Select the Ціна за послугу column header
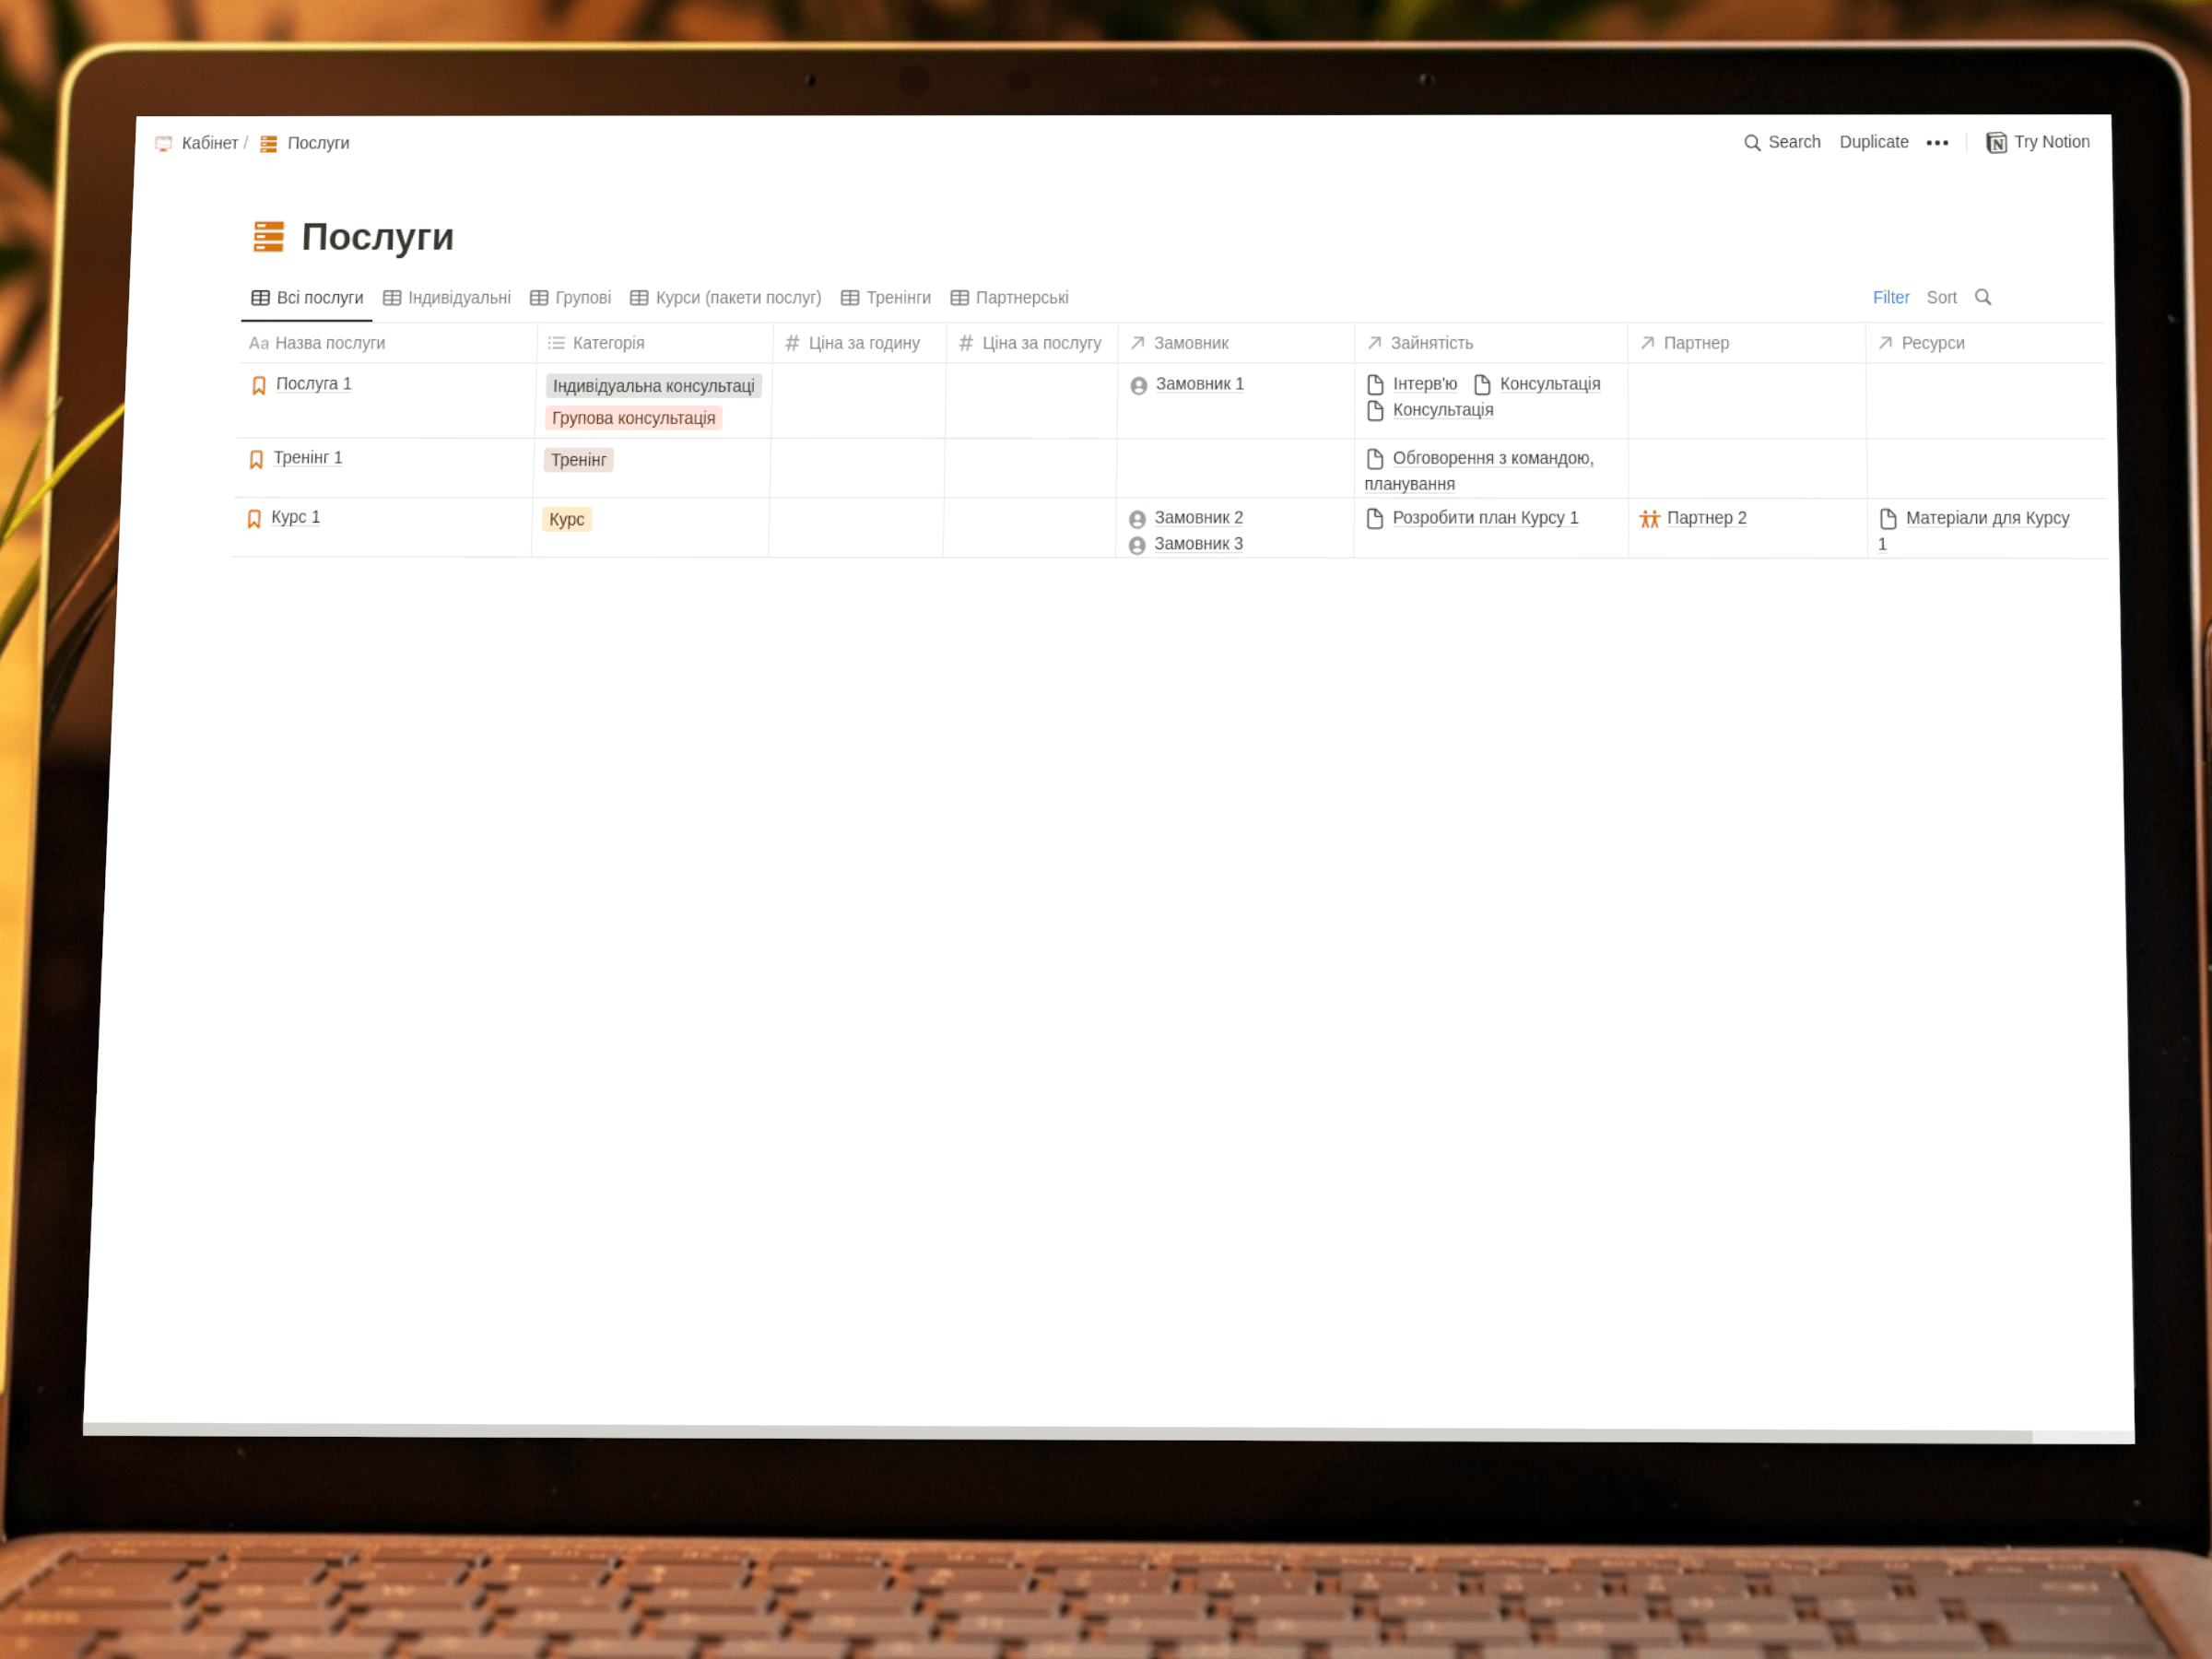 click(x=1032, y=343)
